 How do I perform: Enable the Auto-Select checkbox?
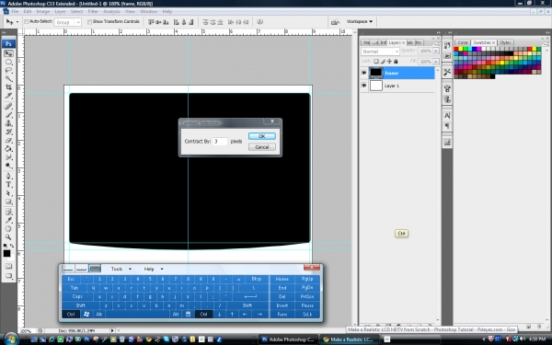(x=27, y=22)
